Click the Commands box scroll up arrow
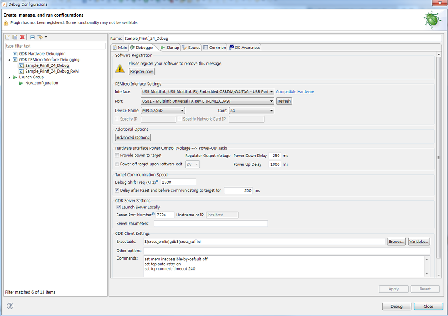This screenshot has width=448, height=316. click(x=427, y=259)
